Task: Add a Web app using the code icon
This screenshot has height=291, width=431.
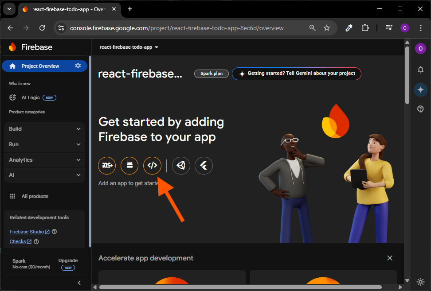Action: (x=152, y=166)
